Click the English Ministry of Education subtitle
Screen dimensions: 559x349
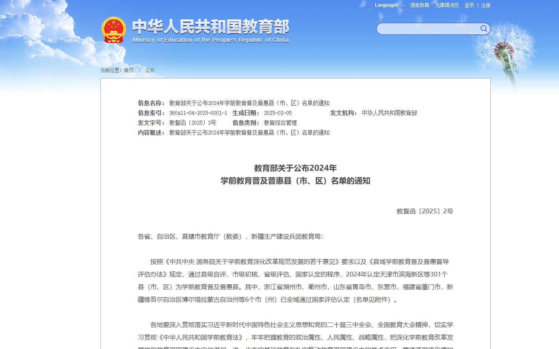211,40
